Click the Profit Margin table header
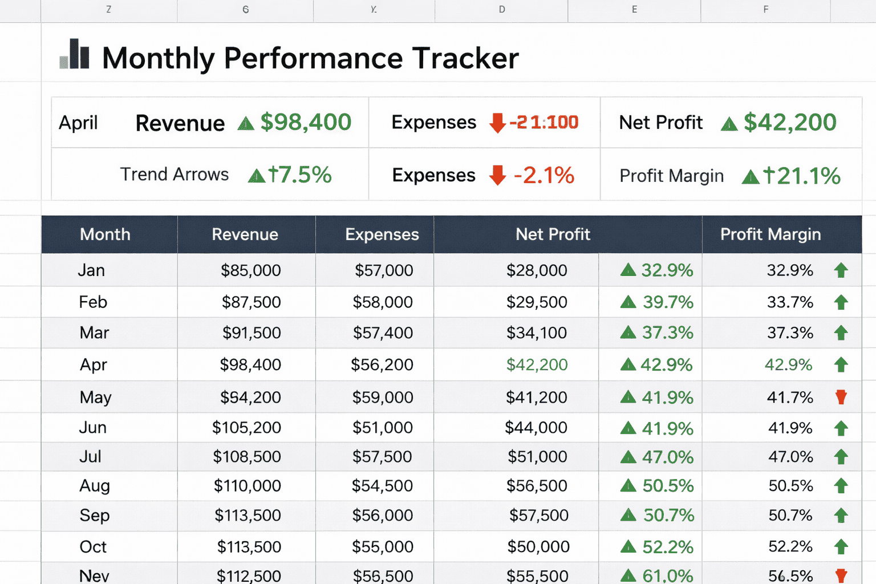Screen dimensions: 876x584 click(x=770, y=234)
